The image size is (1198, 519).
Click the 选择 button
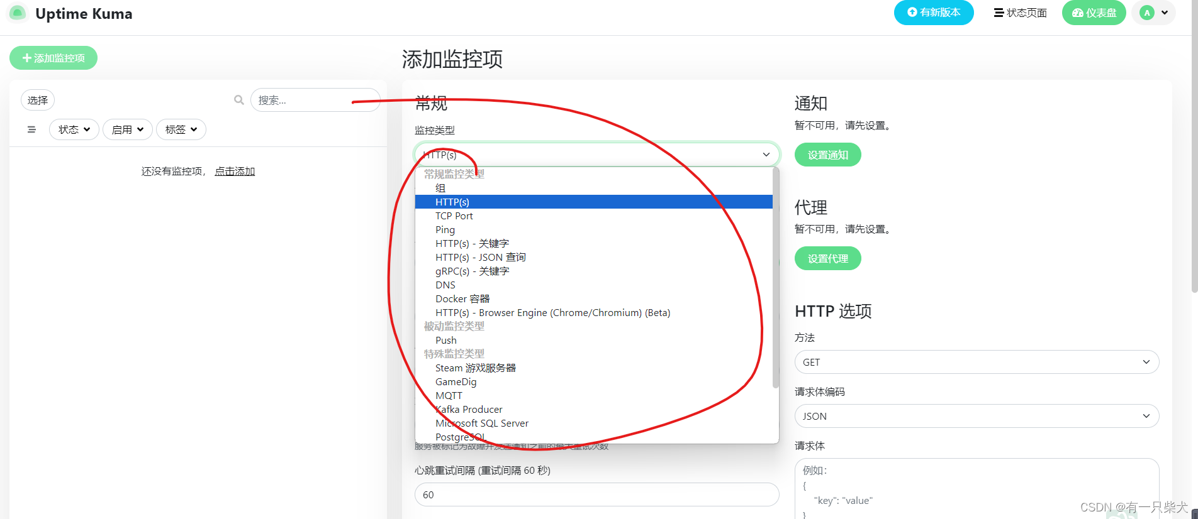tap(38, 100)
